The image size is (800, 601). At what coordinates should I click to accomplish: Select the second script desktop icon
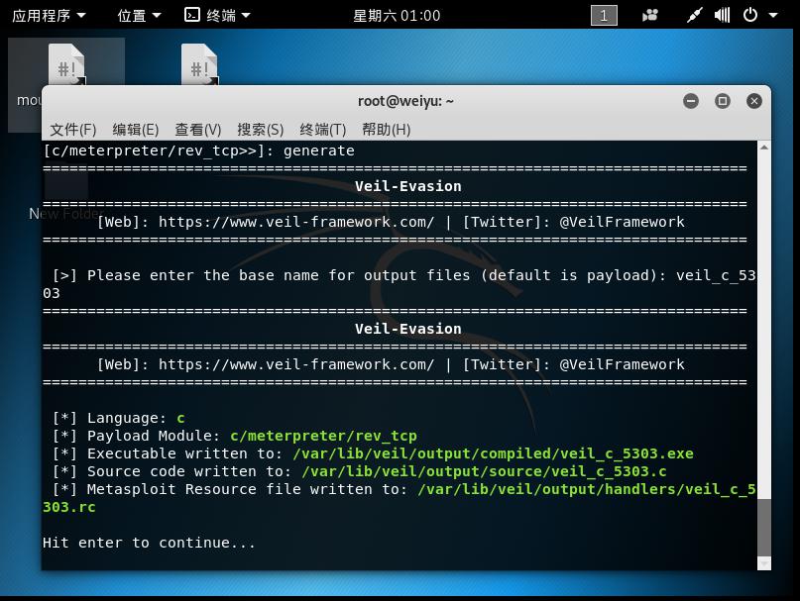(199, 64)
